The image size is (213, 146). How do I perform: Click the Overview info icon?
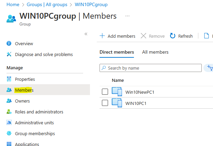pos(9,43)
